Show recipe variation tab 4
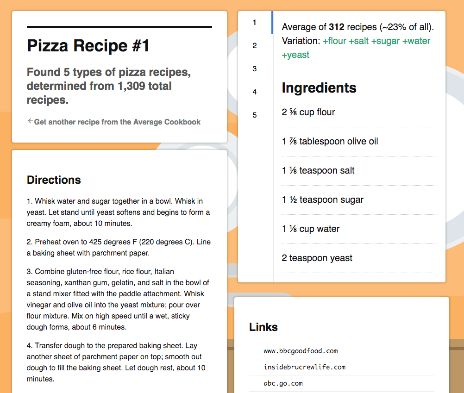 click(255, 92)
